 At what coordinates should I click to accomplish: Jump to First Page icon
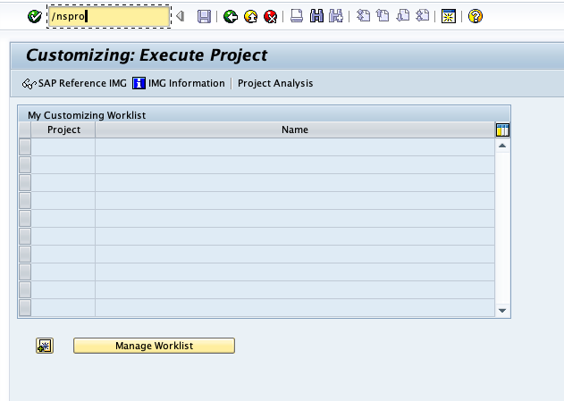tap(363, 16)
